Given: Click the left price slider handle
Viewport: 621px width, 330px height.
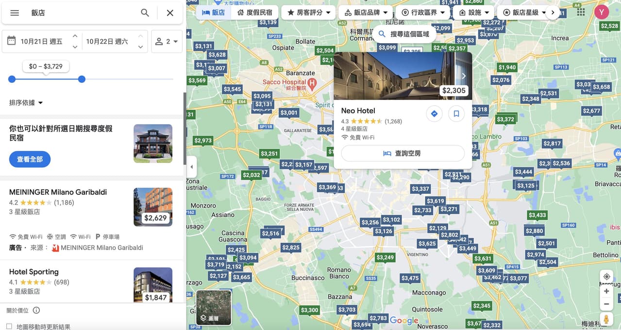Looking at the screenshot, I should click(x=12, y=79).
